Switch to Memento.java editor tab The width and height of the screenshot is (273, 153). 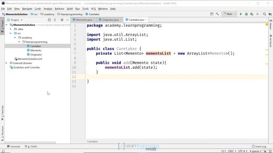point(84,20)
